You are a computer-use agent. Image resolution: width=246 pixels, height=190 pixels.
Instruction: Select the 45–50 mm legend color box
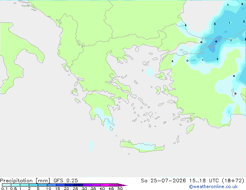point(114,185)
